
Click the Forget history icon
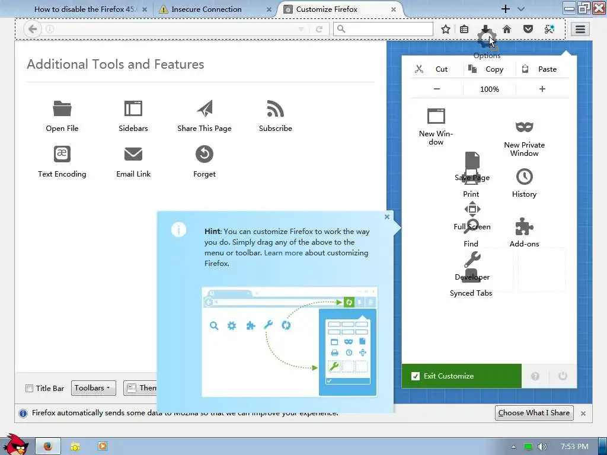[205, 154]
